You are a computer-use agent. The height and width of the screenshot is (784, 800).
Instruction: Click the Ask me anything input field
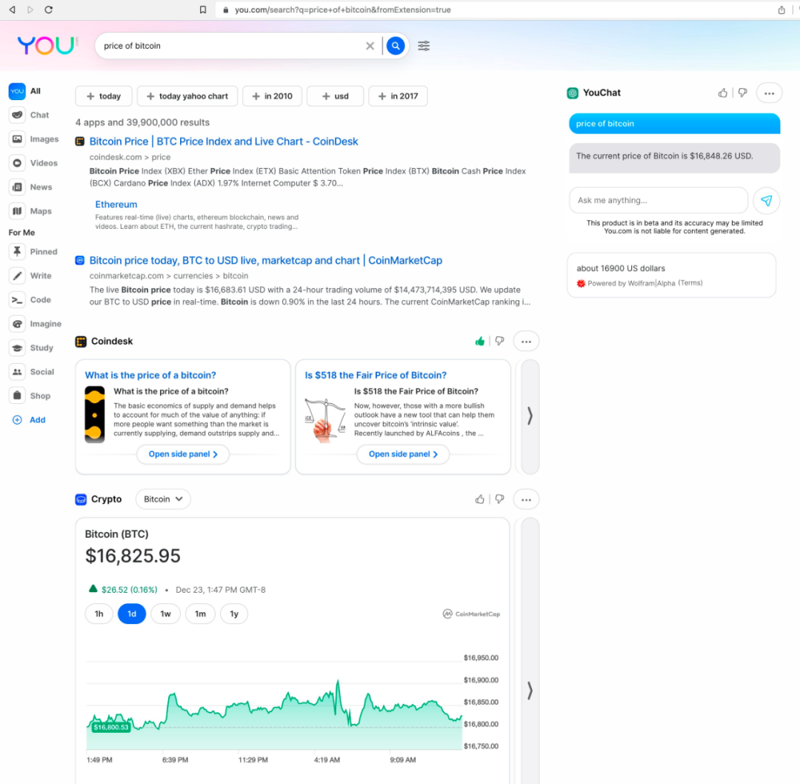(x=659, y=200)
